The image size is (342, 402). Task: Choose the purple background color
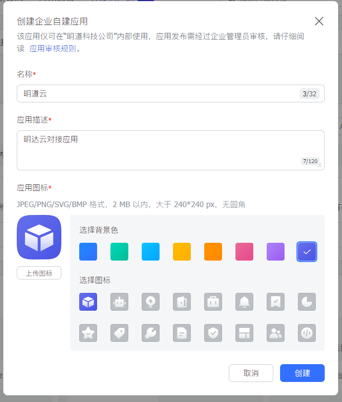coord(276,252)
